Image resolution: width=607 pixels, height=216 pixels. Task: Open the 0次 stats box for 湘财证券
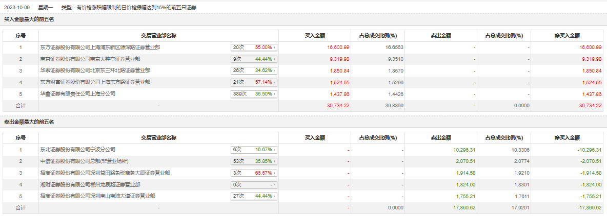point(254,185)
